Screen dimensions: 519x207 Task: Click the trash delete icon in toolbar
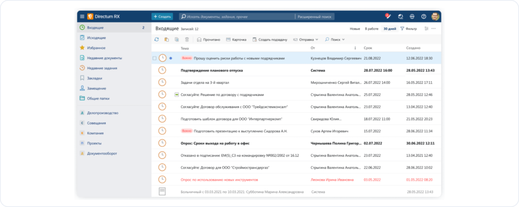pyautogui.click(x=187, y=39)
